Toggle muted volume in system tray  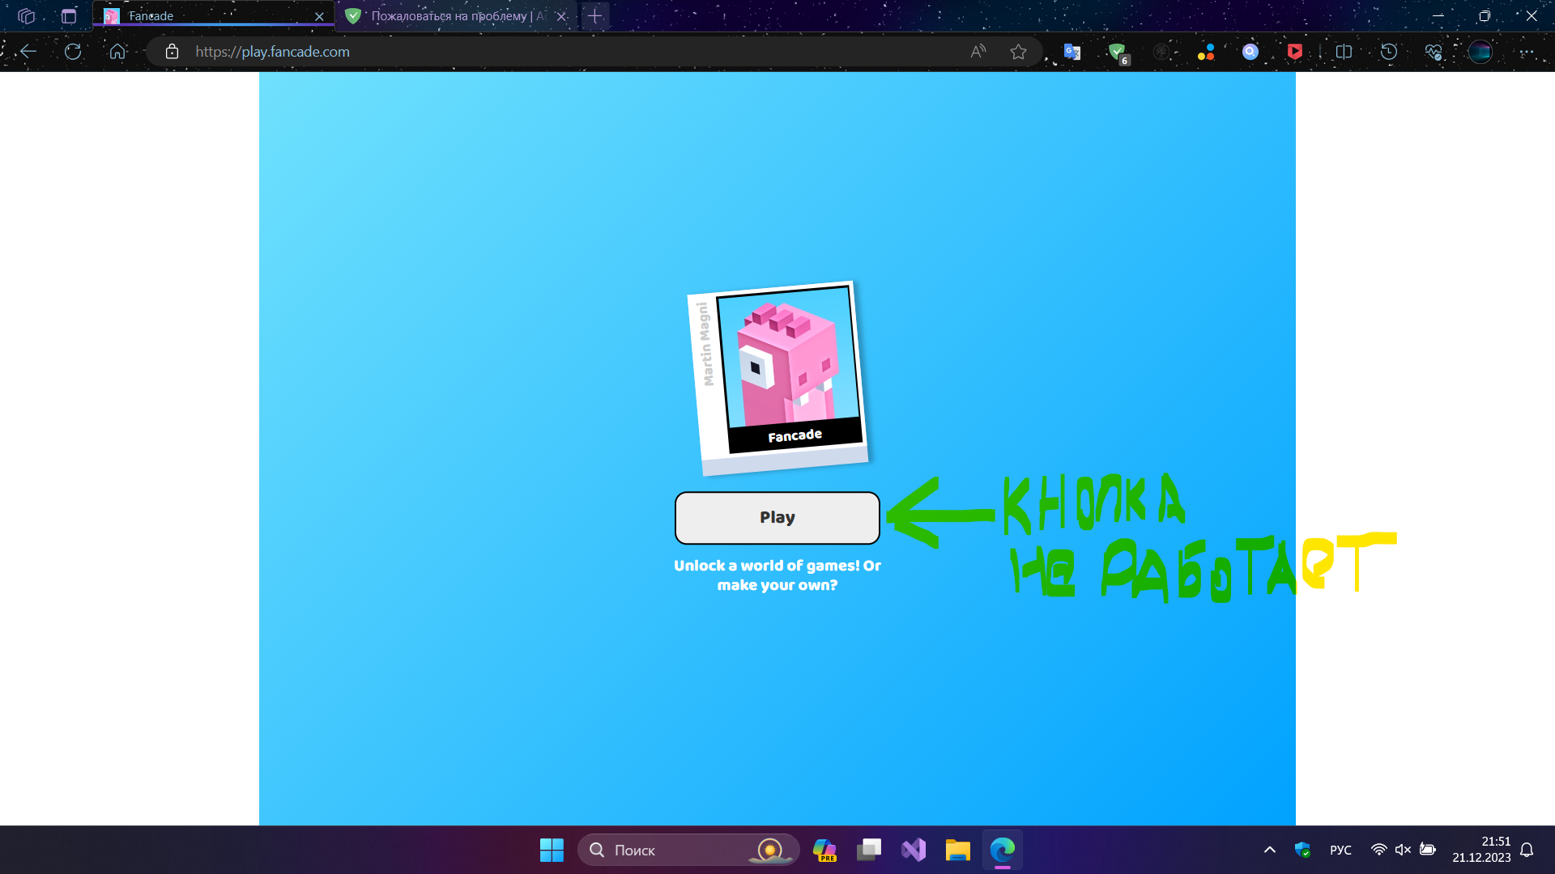[1403, 850]
